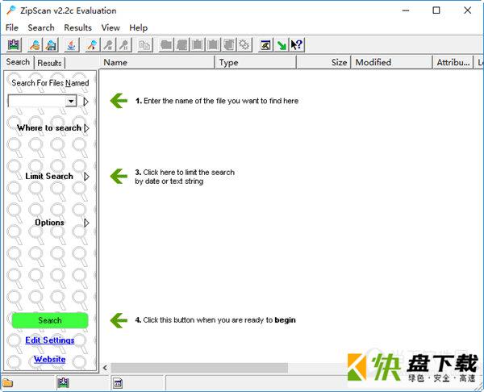Click the Limit Search label
The image size is (484, 392).
[x=49, y=177]
